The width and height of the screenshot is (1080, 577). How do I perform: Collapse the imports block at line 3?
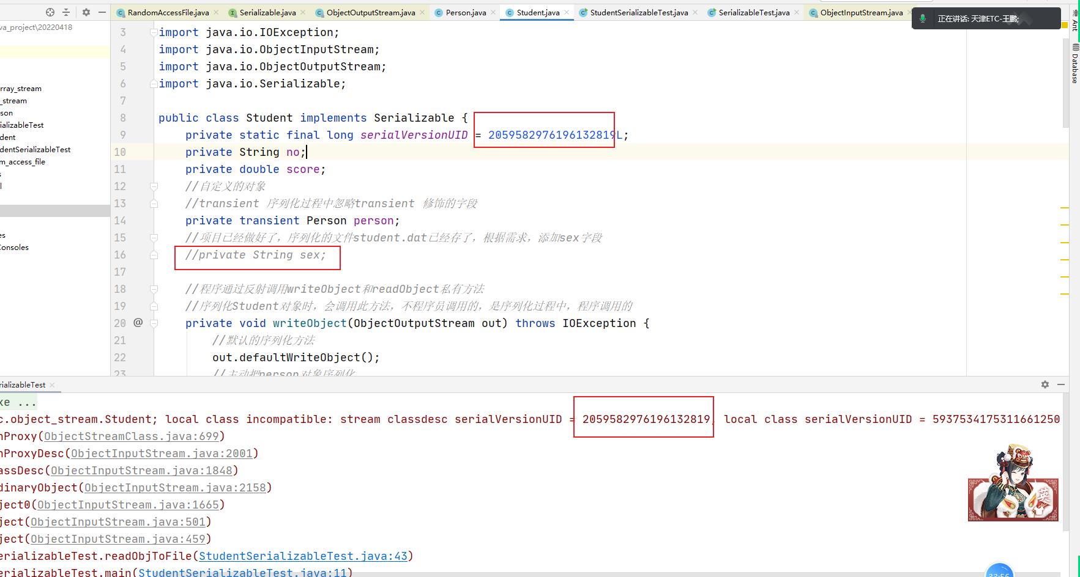[x=154, y=32]
